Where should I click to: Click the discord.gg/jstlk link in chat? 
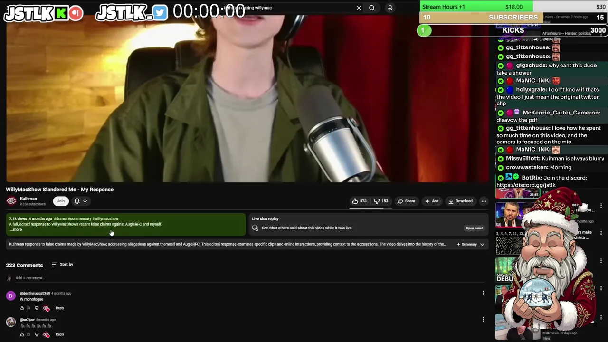point(526,185)
